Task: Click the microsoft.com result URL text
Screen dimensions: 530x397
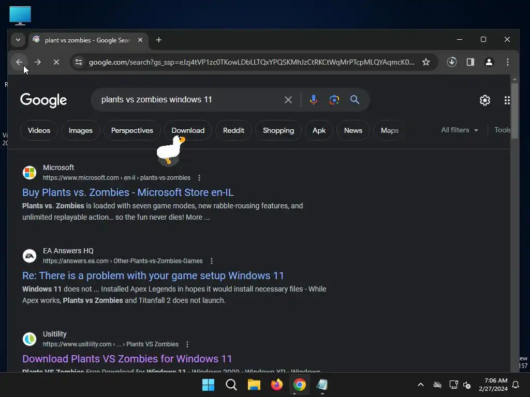Action: [116, 178]
